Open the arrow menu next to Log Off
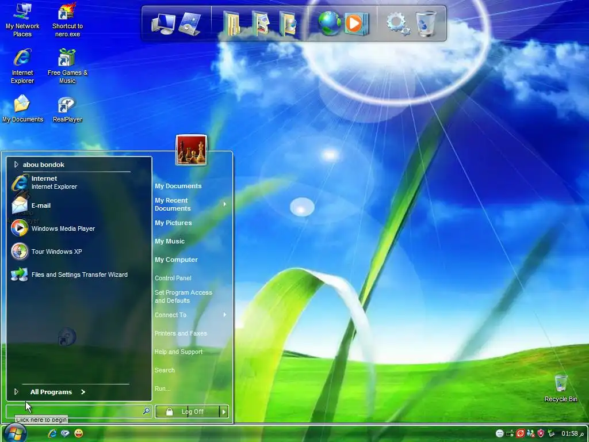This screenshot has width=589, height=442. coord(224,411)
